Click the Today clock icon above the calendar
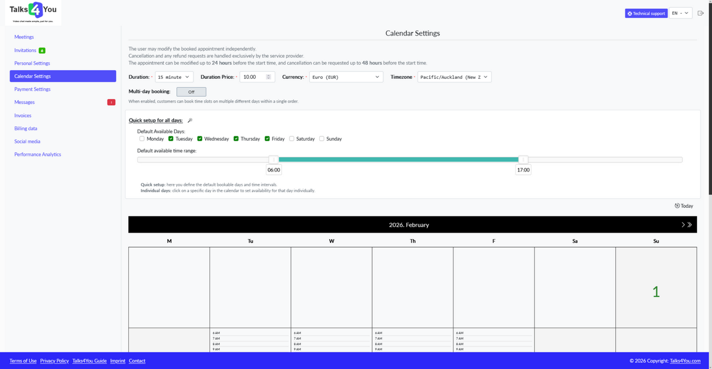Viewport: 712px width, 369px height. [x=677, y=205]
